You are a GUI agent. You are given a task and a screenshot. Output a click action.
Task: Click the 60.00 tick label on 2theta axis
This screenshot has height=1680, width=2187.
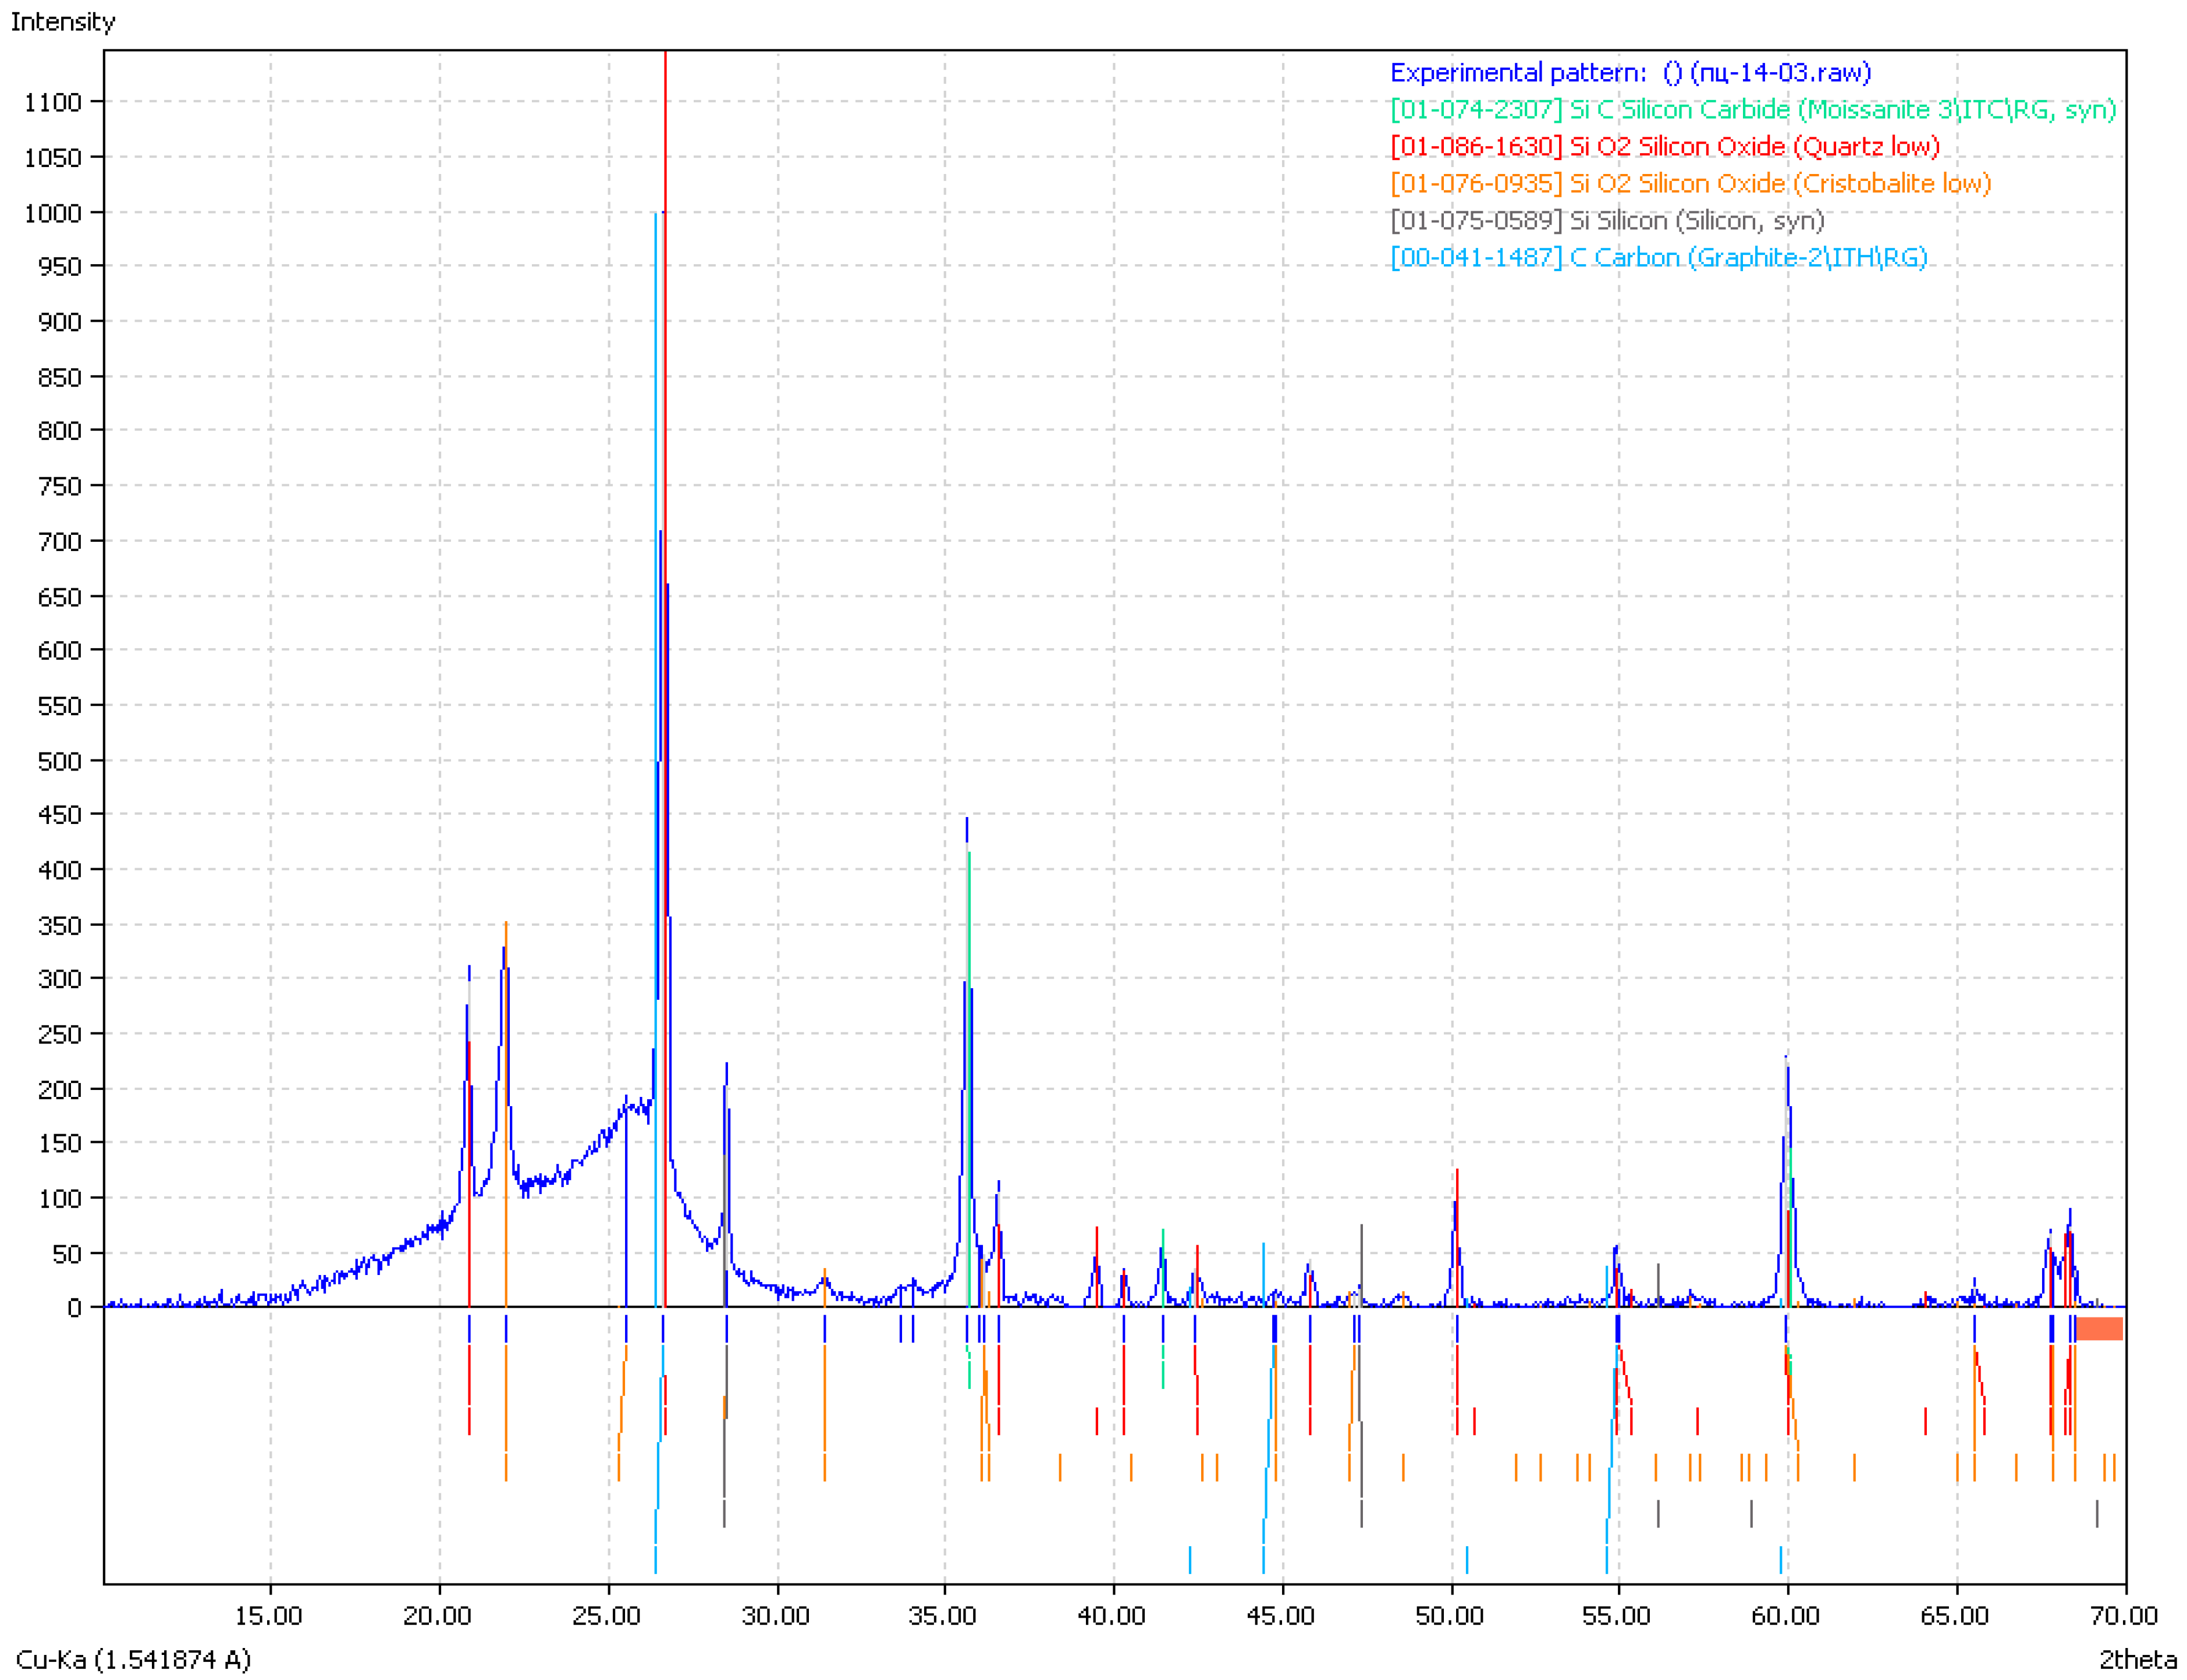click(1785, 1616)
